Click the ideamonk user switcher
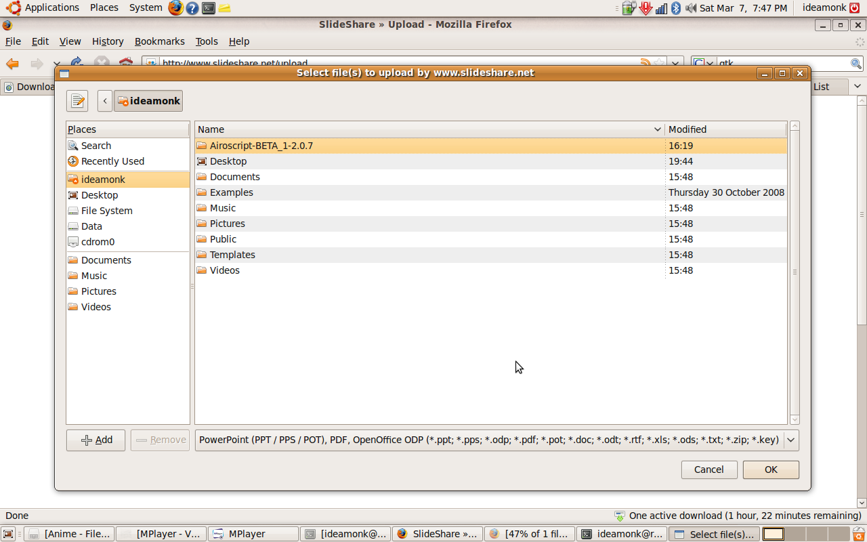Screen dimensions: 867x542 [830, 7]
